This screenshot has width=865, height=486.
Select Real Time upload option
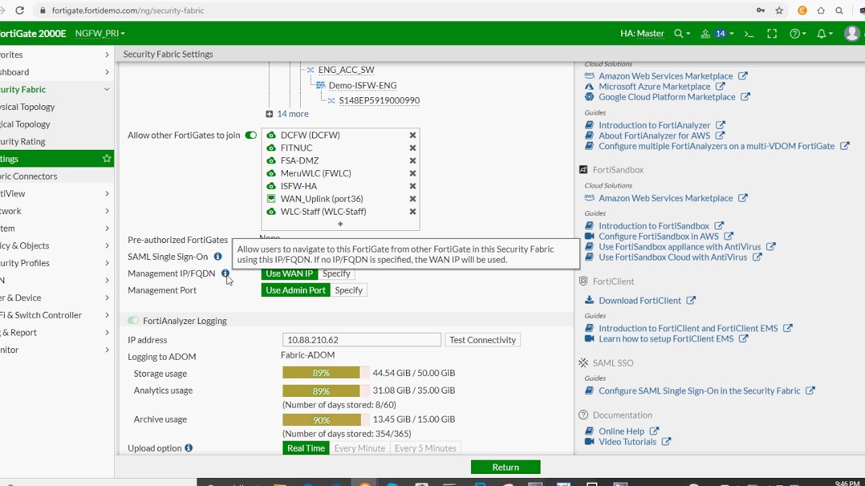click(306, 448)
